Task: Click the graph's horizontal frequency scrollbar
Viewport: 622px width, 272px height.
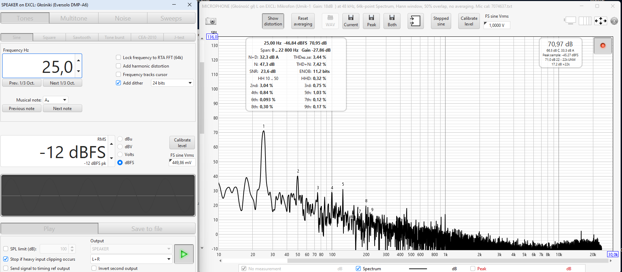Action: pyautogui.click(x=415, y=261)
